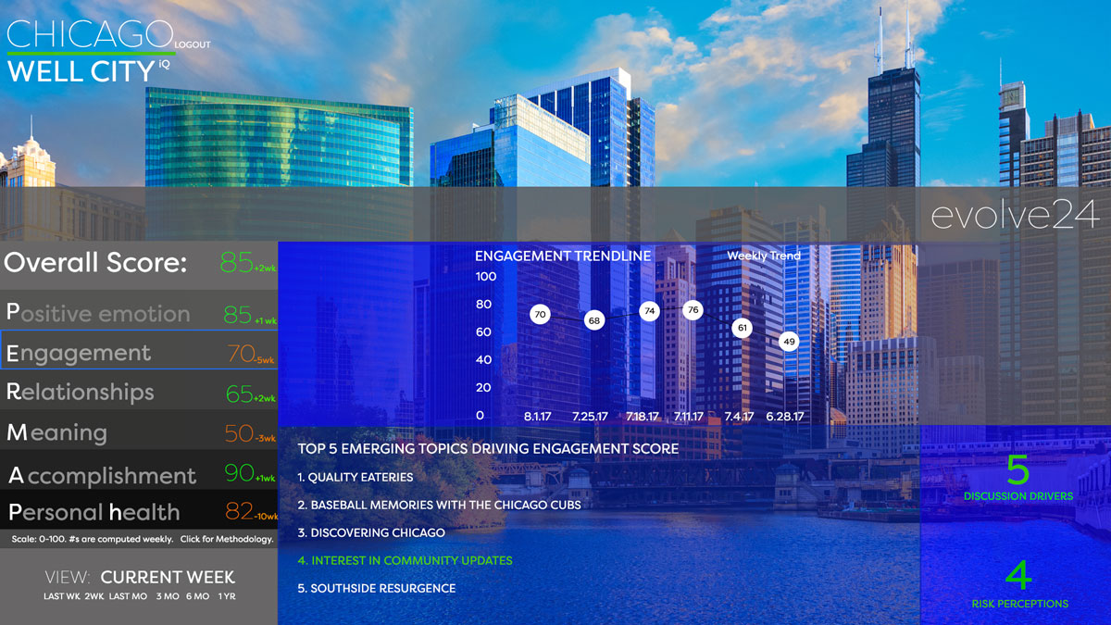Select the Engagement score row

tap(139, 352)
